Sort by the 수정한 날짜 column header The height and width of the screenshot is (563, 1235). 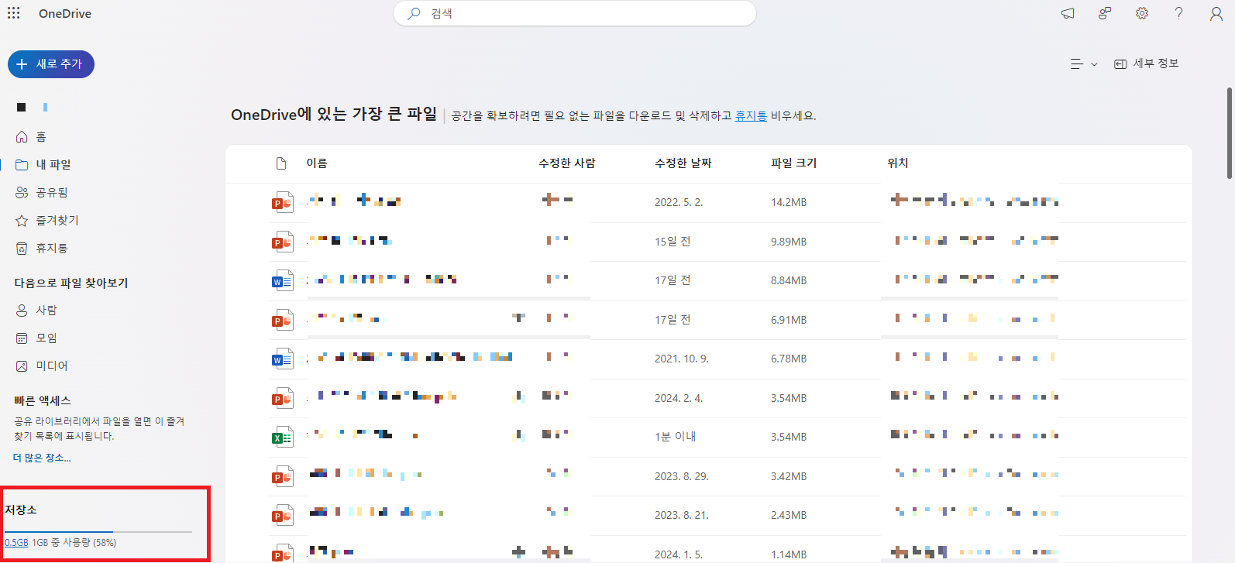pyautogui.click(x=683, y=163)
